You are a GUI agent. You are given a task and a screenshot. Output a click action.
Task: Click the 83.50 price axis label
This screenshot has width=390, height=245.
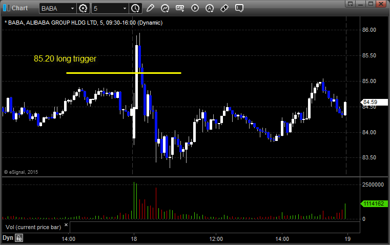pos(369,157)
